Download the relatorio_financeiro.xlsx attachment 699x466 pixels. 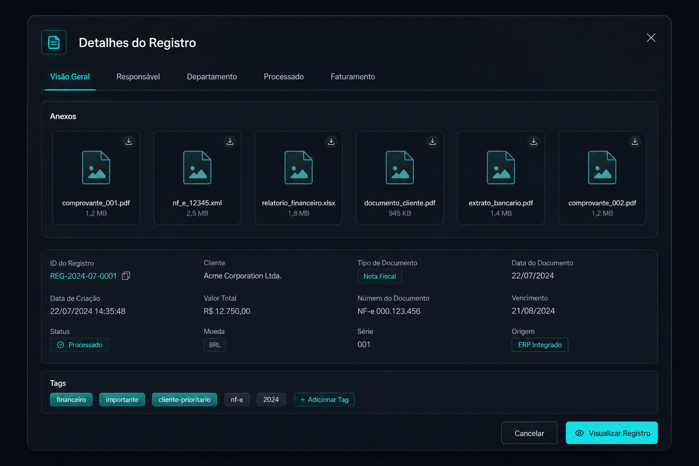coord(331,142)
